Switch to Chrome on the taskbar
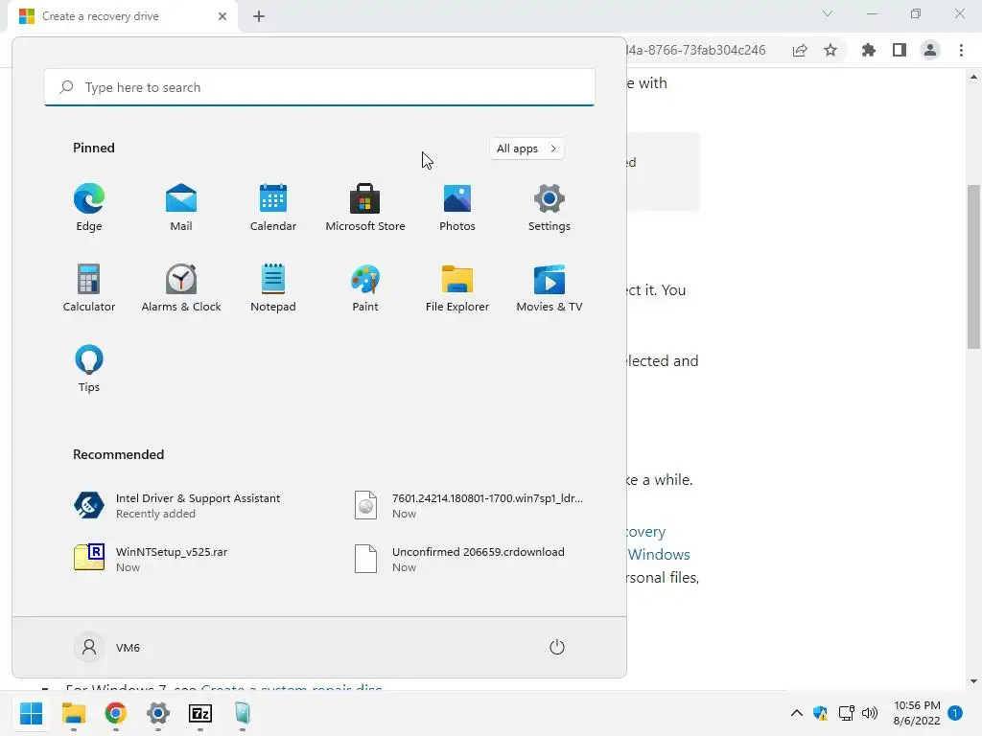The width and height of the screenshot is (982, 736). point(116,713)
